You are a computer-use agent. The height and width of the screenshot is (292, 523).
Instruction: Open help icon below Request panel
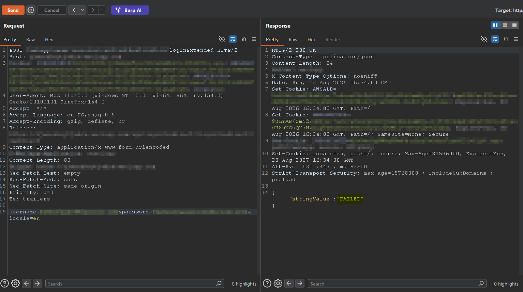5,283
